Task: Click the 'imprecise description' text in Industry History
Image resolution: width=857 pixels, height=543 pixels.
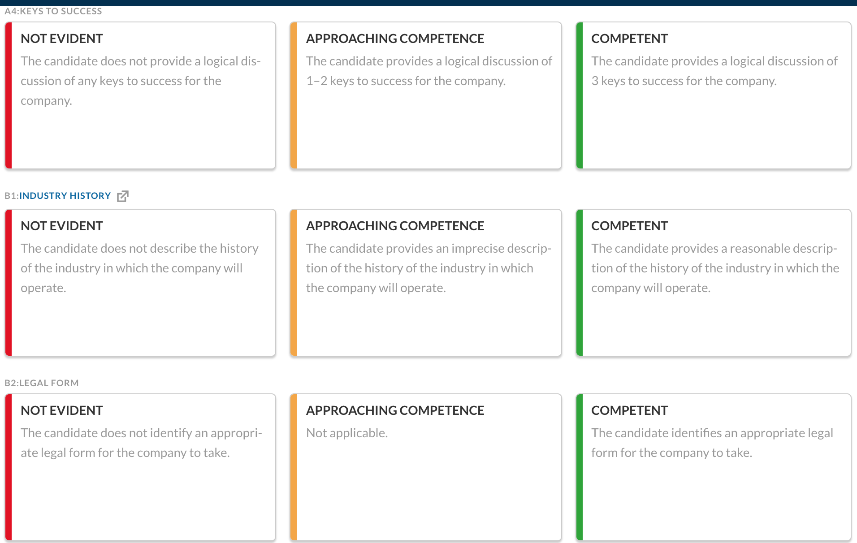Action: tap(429, 268)
